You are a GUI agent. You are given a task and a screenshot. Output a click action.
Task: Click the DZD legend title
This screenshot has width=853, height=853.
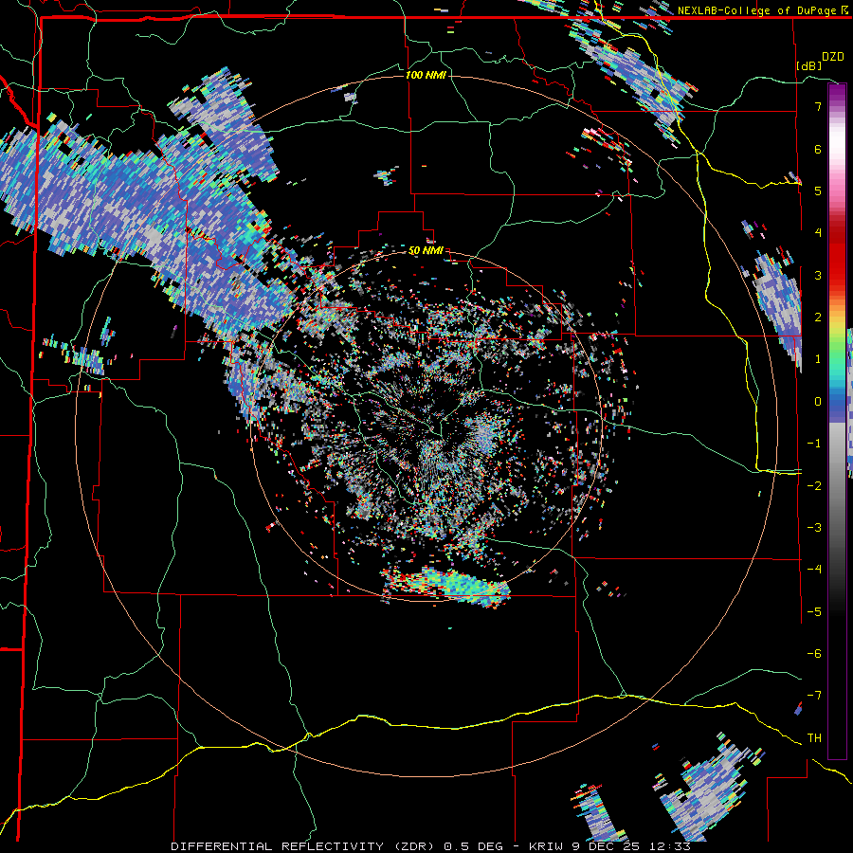pos(832,57)
